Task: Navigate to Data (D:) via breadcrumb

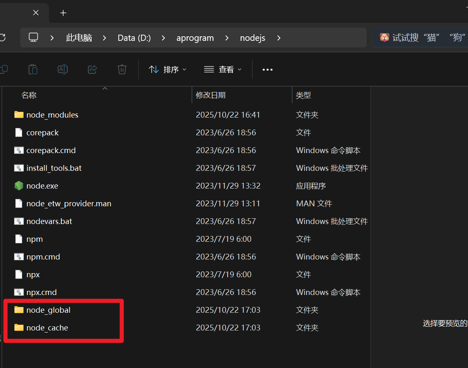Action: coord(134,38)
